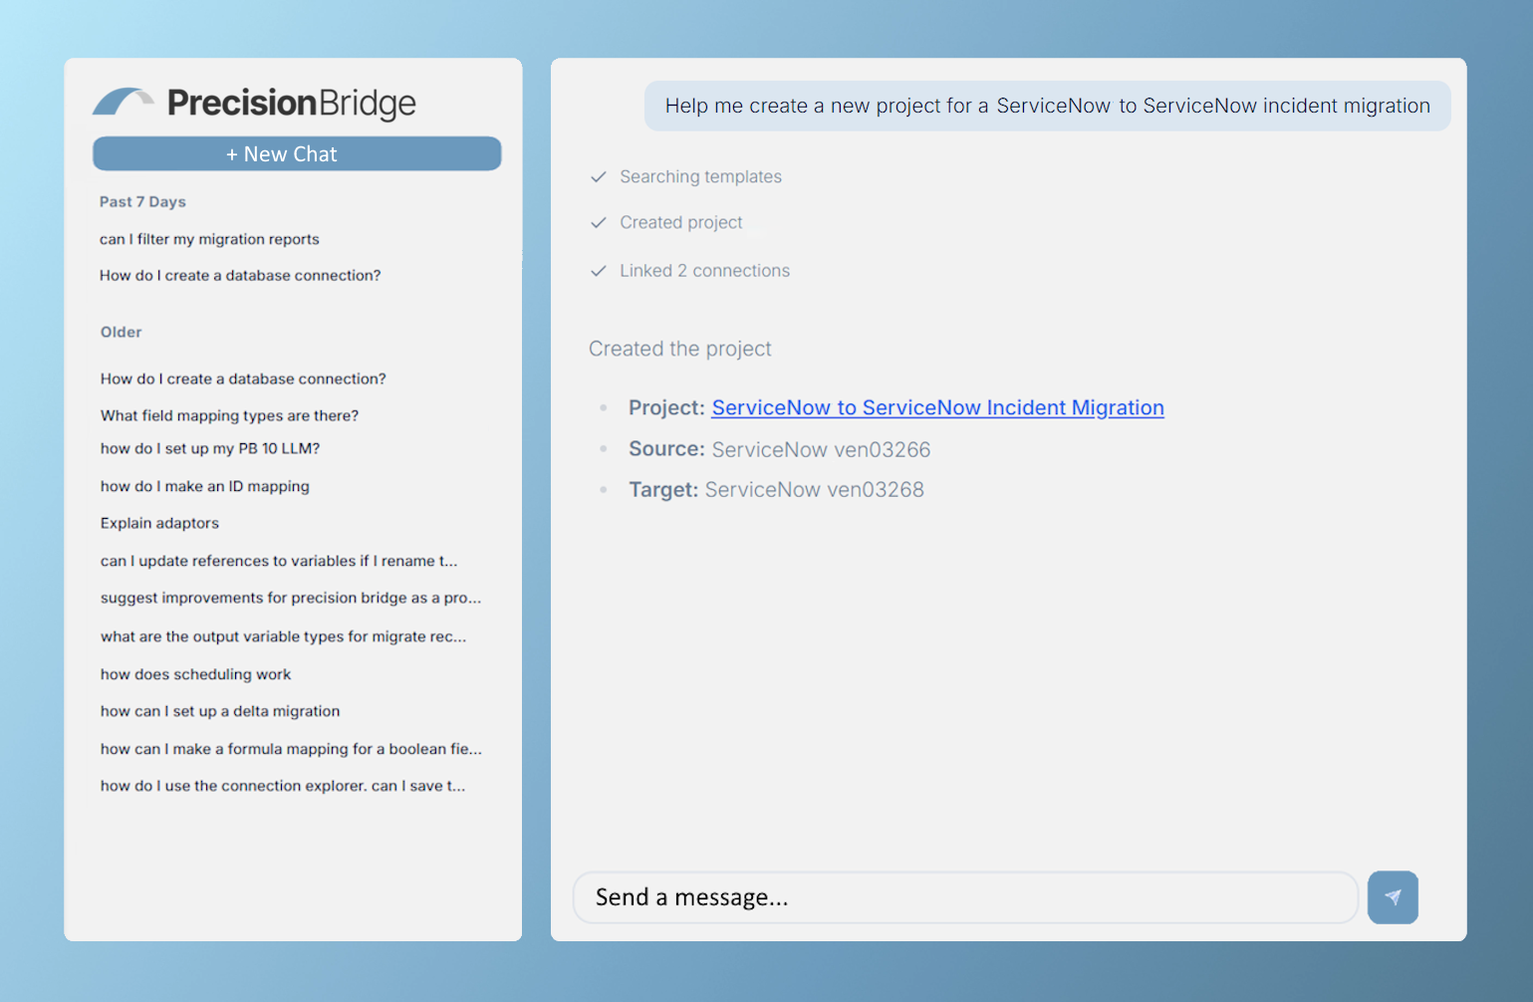
Task: Open 'how do I use the connection explorer' chat
Action: click(x=283, y=786)
